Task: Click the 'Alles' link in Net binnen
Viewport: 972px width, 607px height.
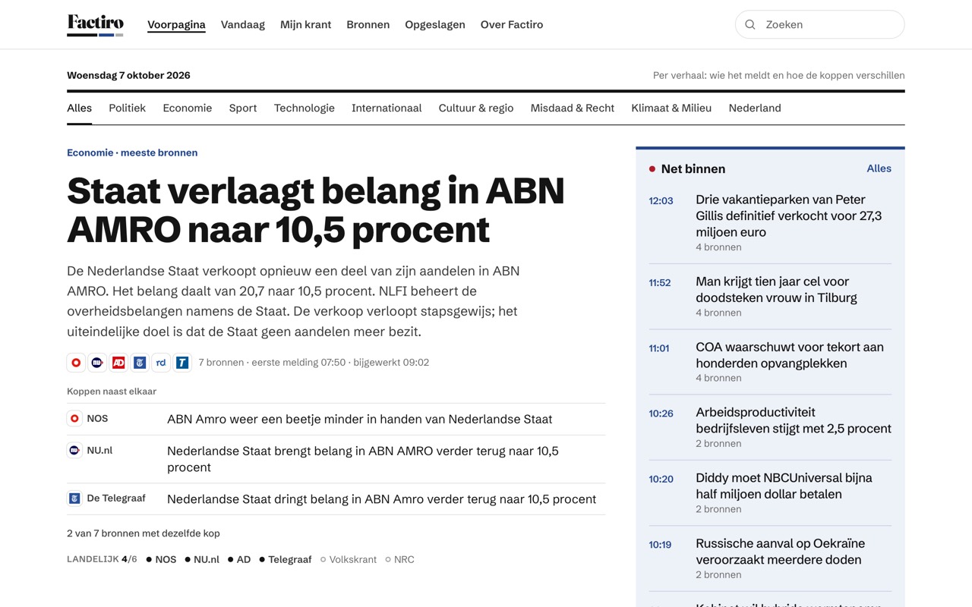Action: pyautogui.click(x=879, y=168)
